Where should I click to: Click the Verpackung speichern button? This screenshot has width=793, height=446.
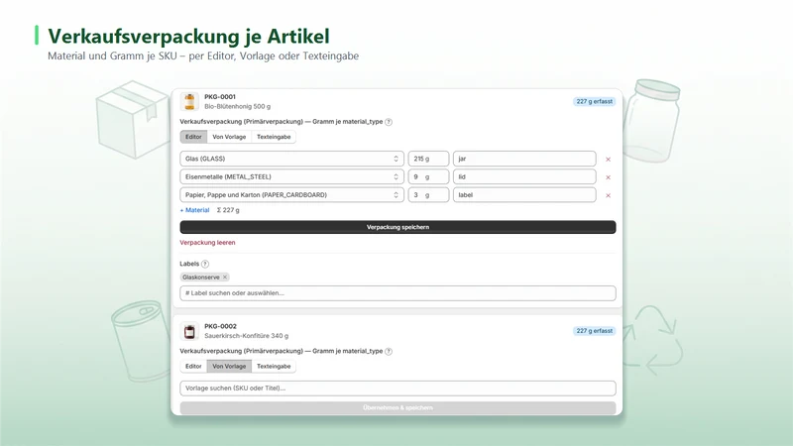point(398,227)
